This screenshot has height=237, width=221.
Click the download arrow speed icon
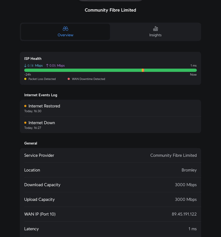click(x=25, y=65)
